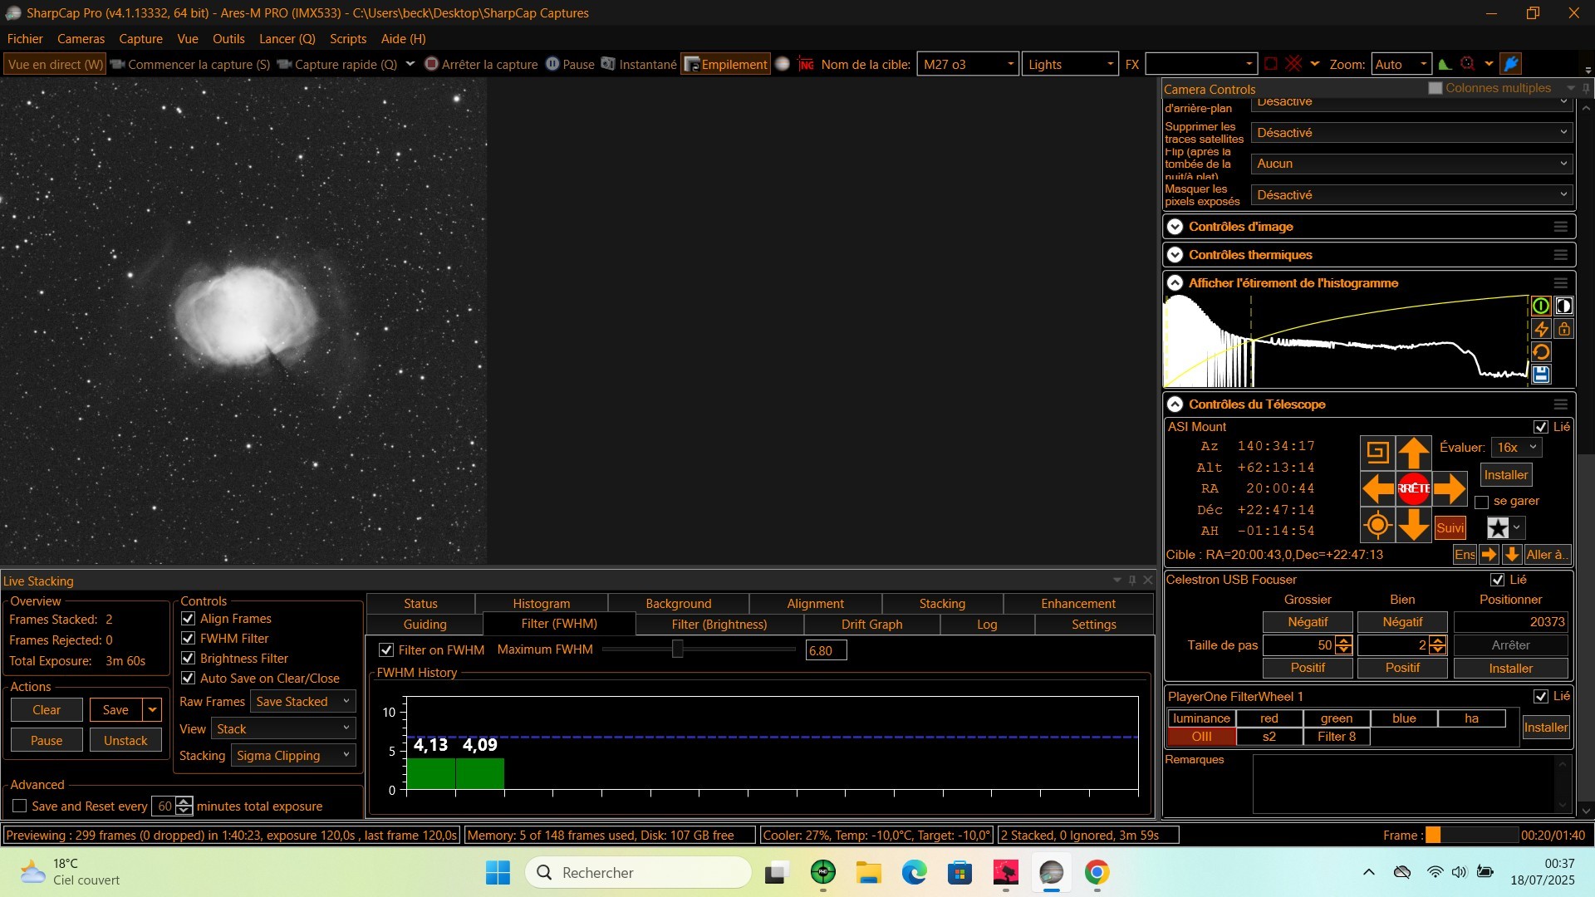Click the red NG icon in the toolbar
Image resolution: width=1595 pixels, height=897 pixels.
(x=806, y=64)
